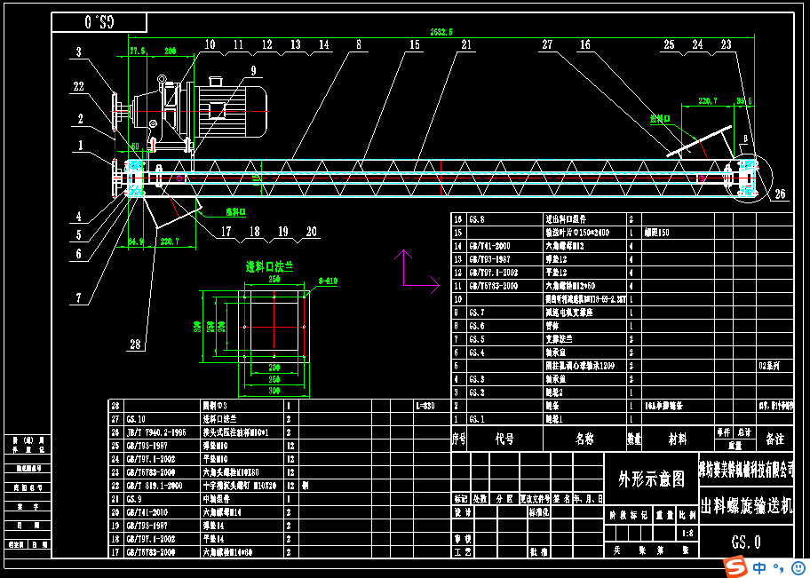810x578 pixels.
Task: Click callout number 21 above the conveyor
Action: tap(466, 45)
